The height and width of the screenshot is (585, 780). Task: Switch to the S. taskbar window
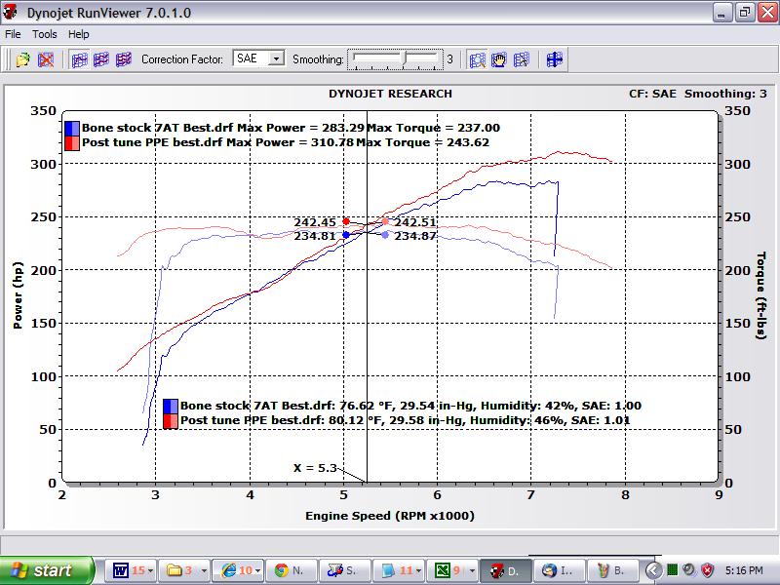(x=346, y=570)
